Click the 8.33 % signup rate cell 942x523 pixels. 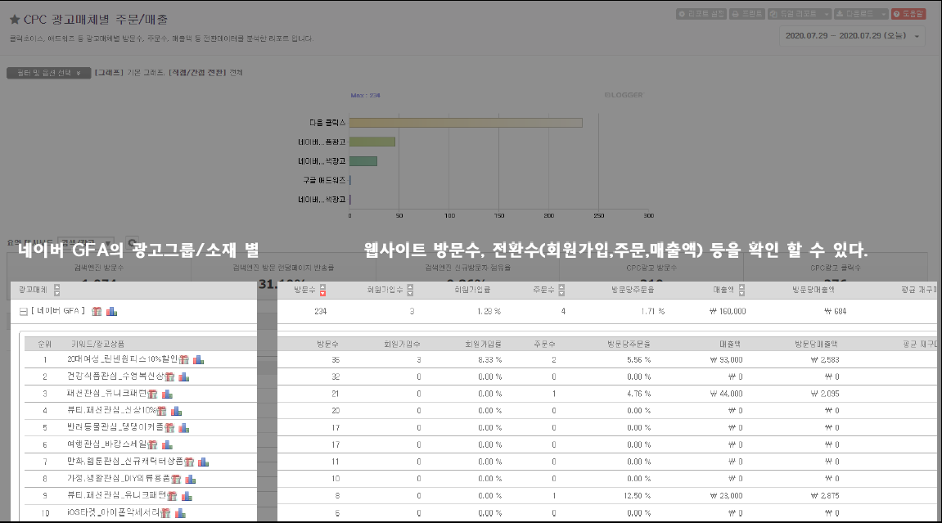coord(489,359)
